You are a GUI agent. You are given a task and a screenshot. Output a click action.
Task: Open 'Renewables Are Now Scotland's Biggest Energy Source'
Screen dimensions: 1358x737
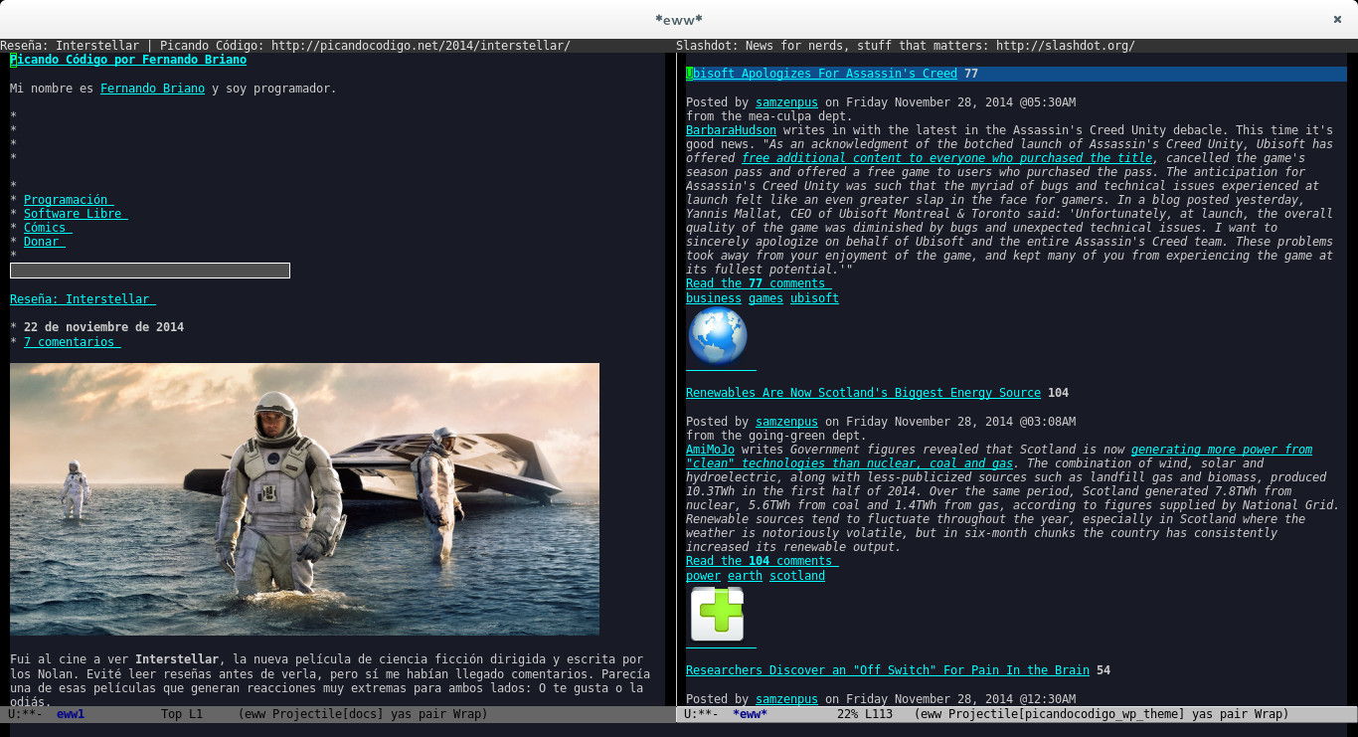[x=863, y=392]
